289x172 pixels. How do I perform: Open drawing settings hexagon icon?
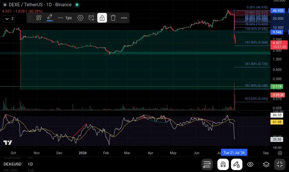tap(80, 18)
